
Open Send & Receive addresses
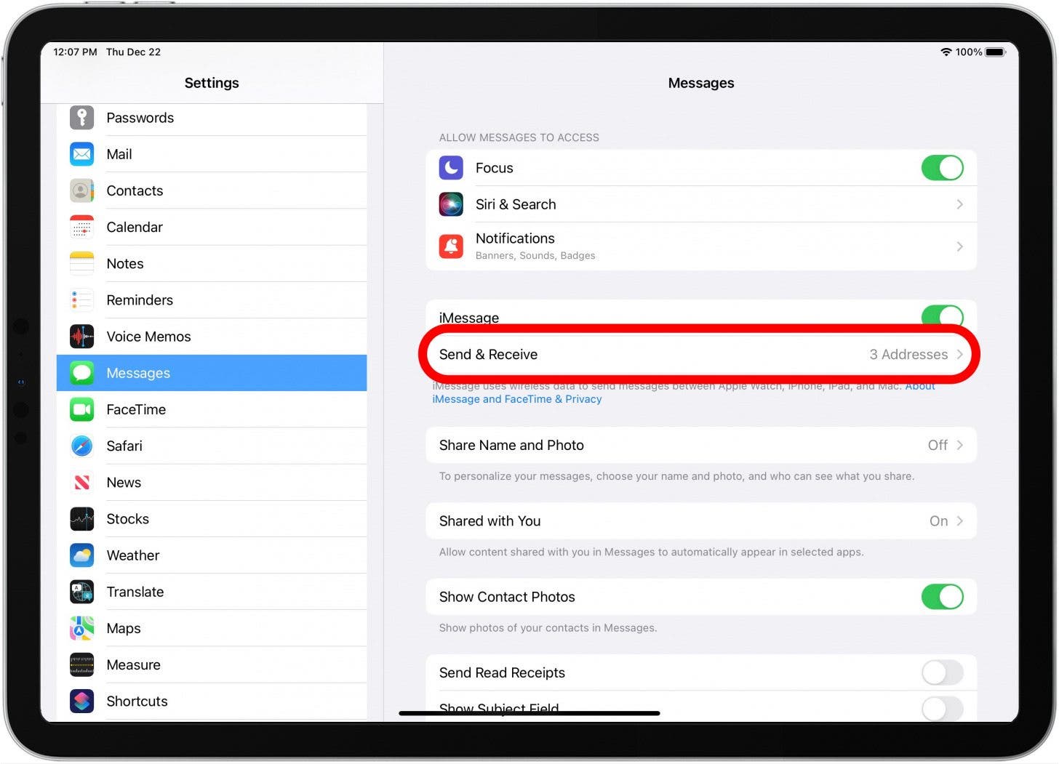700,355
